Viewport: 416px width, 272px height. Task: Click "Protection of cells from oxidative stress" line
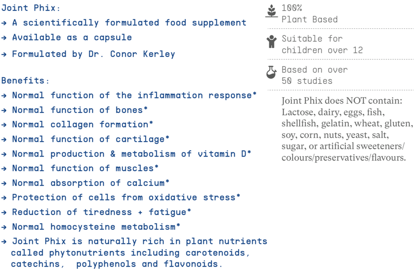pyautogui.click(x=126, y=198)
